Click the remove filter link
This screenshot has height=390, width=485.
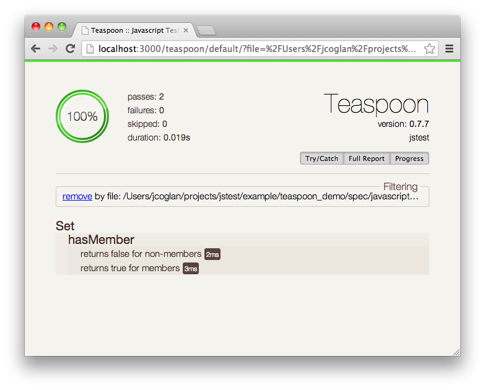pyautogui.click(x=77, y=196)
